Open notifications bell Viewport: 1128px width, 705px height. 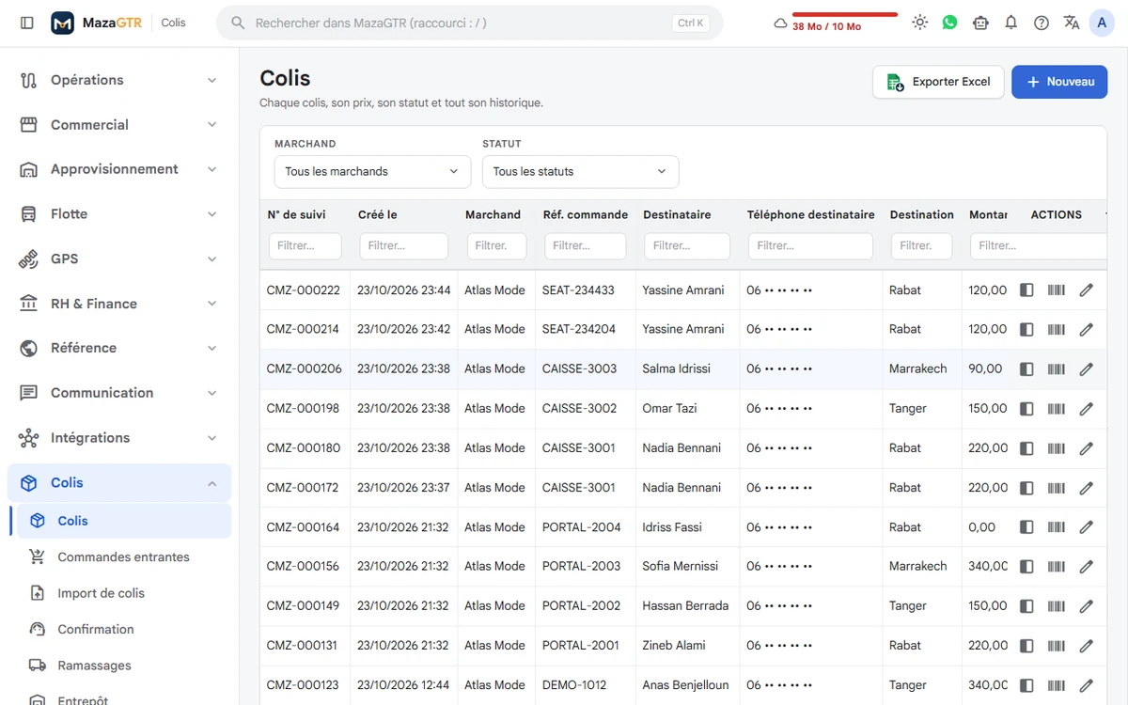coord(1010,23)
